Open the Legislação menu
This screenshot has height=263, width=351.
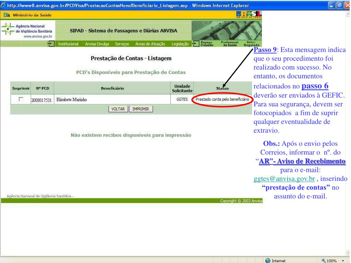180,44
